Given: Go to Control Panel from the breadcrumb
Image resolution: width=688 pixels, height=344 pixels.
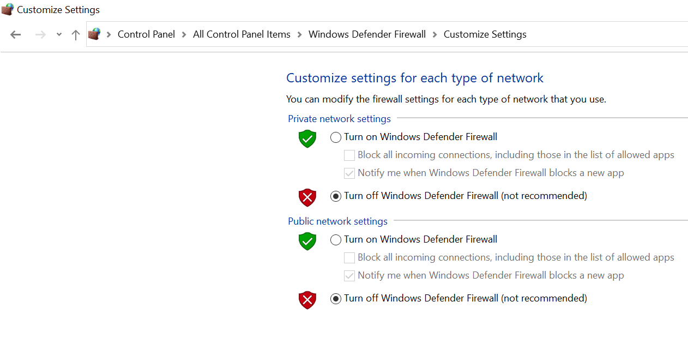Looking at the screenshot, I should (x=146, y=34).
